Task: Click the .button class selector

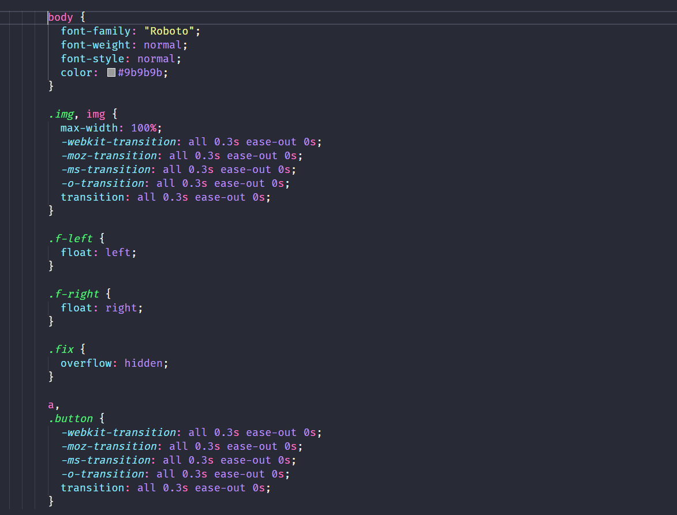Action: [x=70, y=419]
